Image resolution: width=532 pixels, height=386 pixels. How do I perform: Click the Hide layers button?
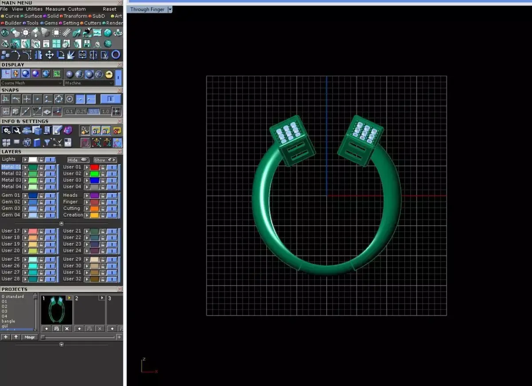pyautogui.click(x=78, y=160)
